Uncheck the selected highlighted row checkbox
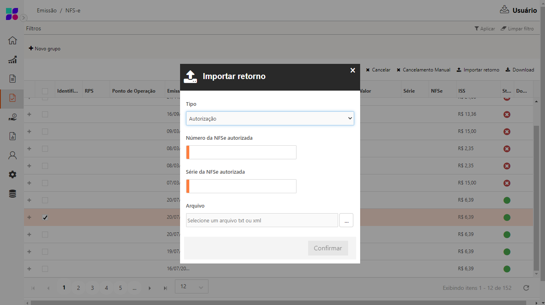This screenshot has height=305, width=545. 45,217
